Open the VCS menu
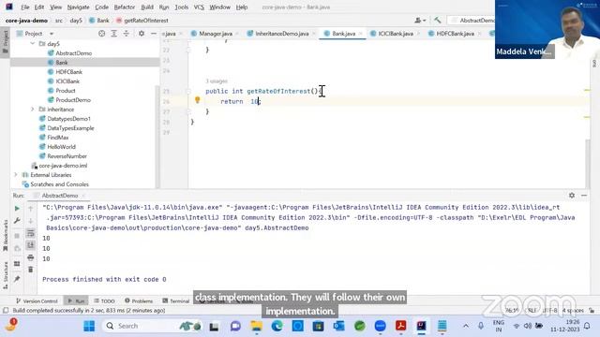Screen dimensions: 600x337 click(x=199, y=7)
